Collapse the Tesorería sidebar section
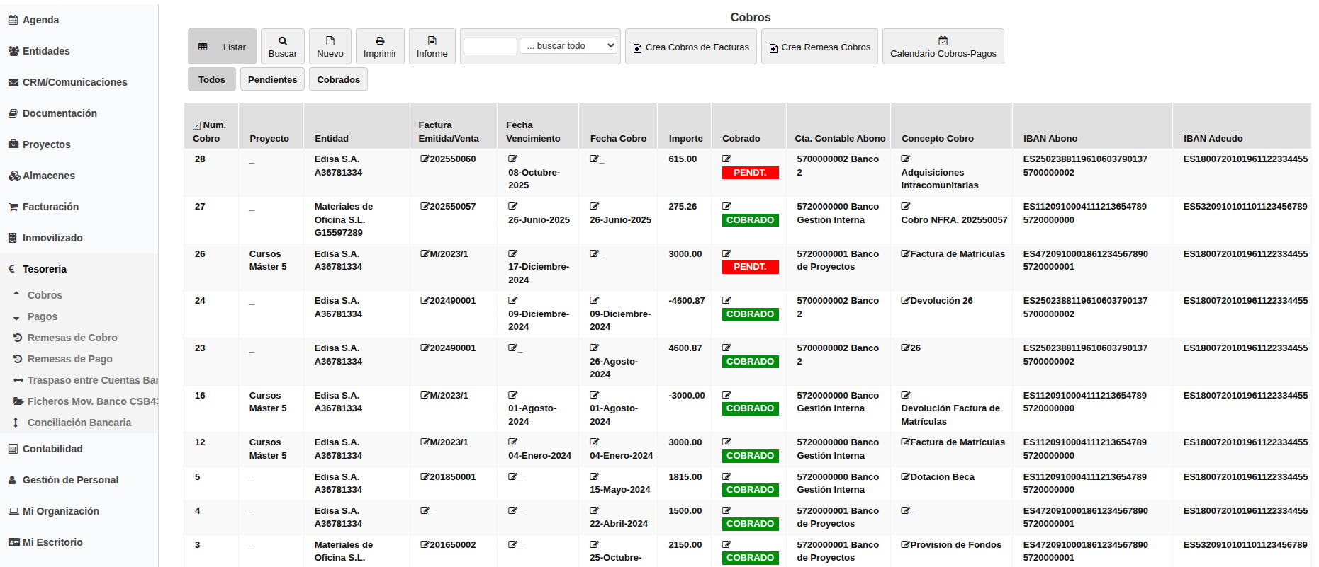1319x567 pixels. 44,269
